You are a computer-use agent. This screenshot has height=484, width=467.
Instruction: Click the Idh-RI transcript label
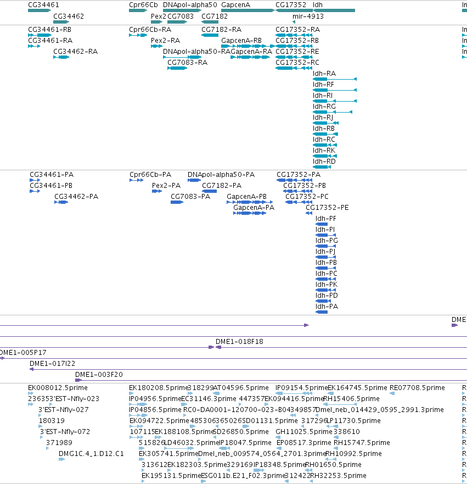[323, 96]
